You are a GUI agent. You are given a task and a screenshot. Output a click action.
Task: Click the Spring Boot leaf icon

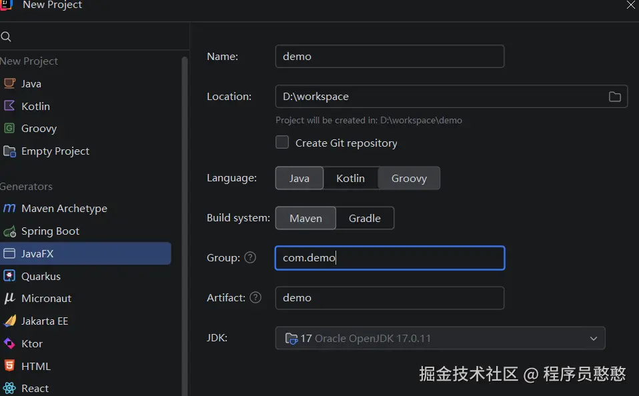tap(9, 231)
